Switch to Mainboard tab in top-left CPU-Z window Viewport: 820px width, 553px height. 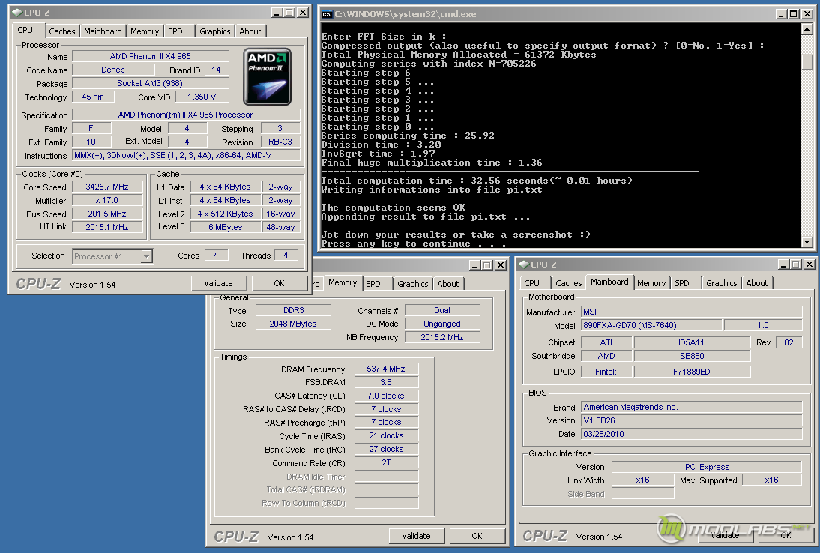click(103, 31)
